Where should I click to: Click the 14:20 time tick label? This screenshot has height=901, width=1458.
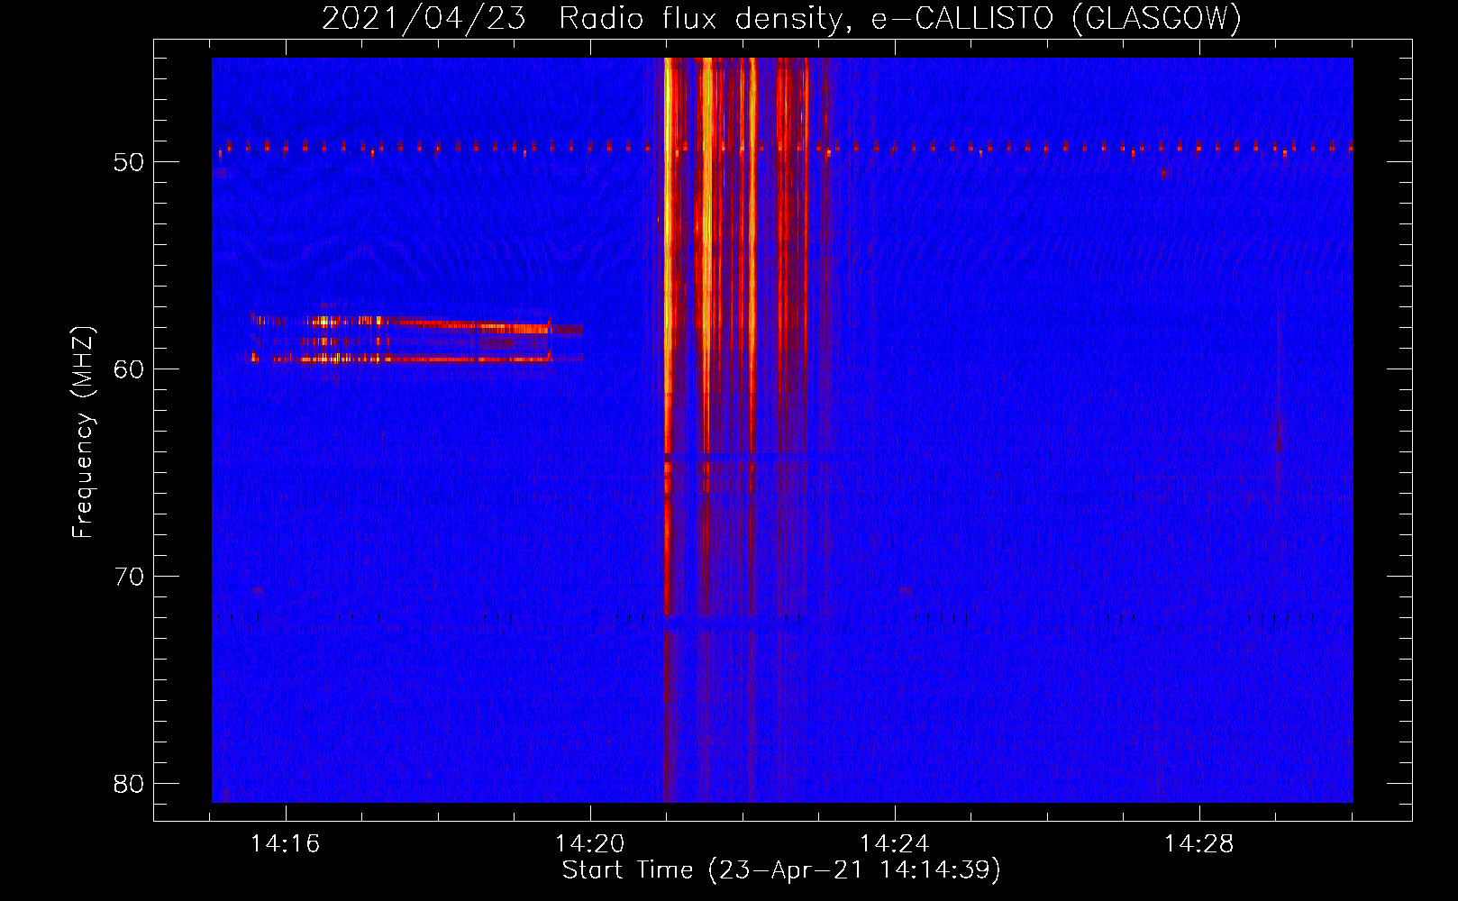[x=590, y=844]
